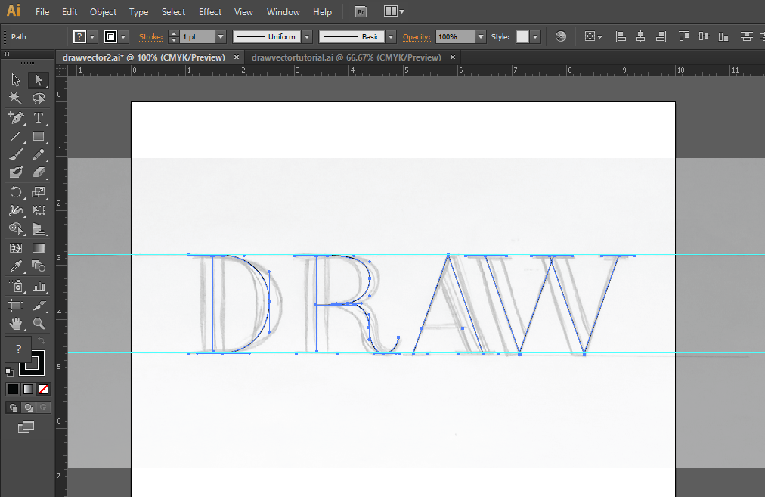Select the Gradient tool
This screenshot has width=765, height=497.
click(38, 248)
